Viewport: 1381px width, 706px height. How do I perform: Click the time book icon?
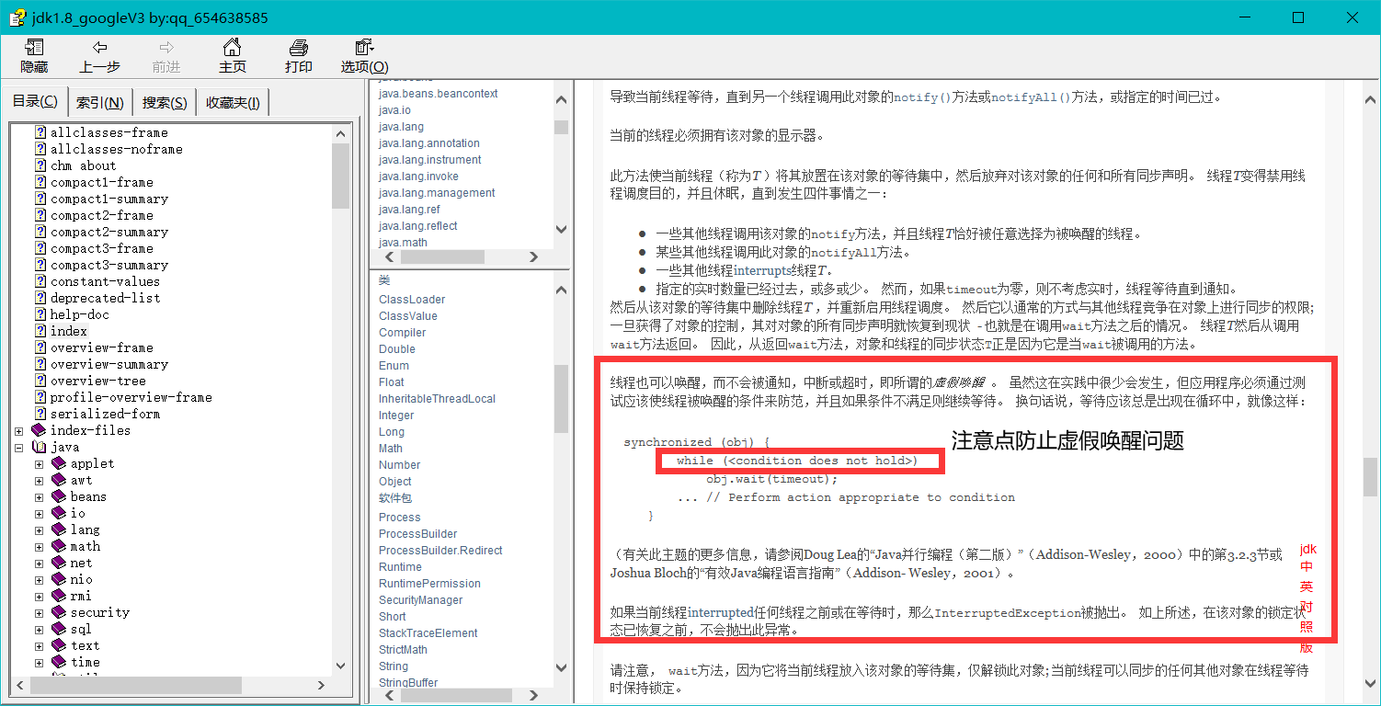click(x=59, y=662)
